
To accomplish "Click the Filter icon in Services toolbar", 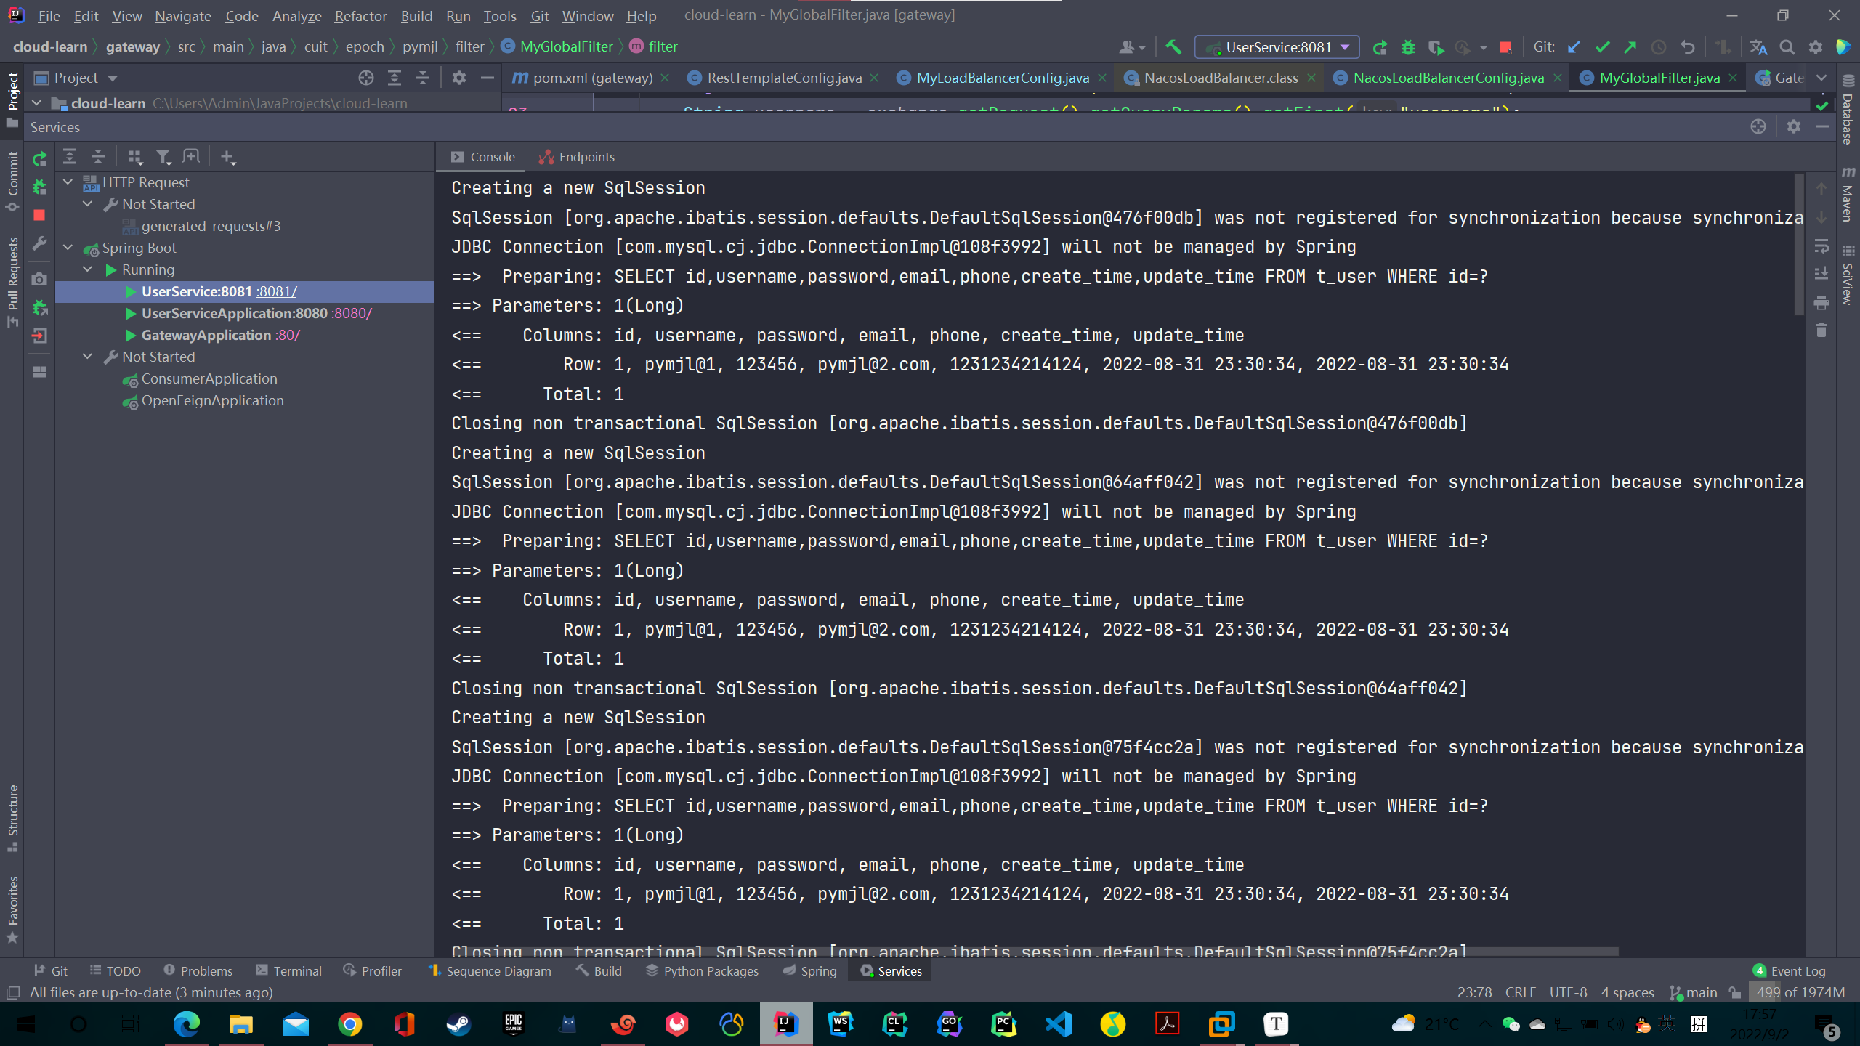I will (163, 156).
